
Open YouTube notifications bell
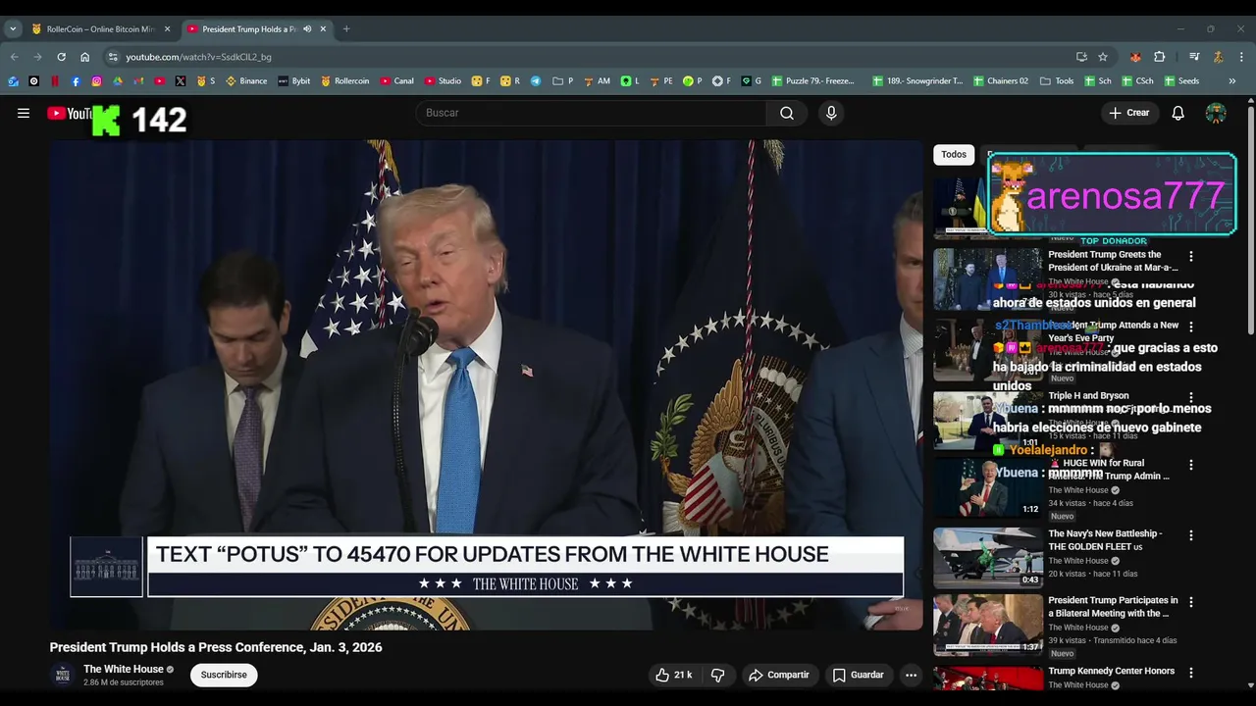[1177, 113]
